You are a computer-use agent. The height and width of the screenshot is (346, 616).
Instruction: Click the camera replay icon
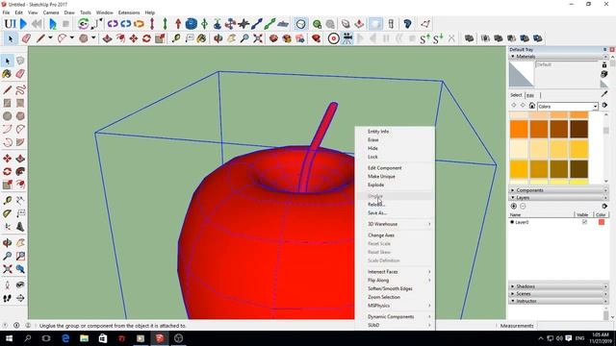[346, 38]
